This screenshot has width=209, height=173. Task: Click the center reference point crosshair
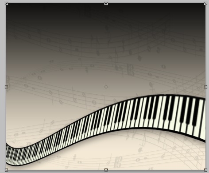click(106, 87)
